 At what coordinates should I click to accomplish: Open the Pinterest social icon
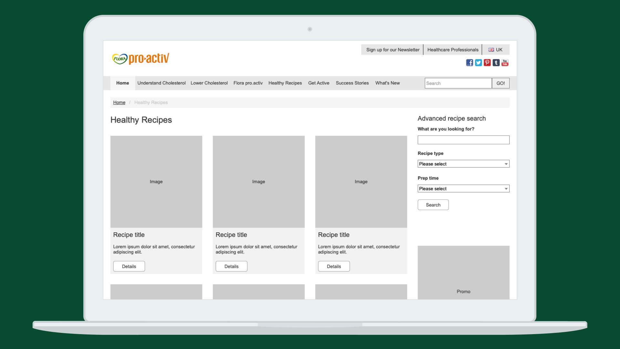click(x=487, y=63)
